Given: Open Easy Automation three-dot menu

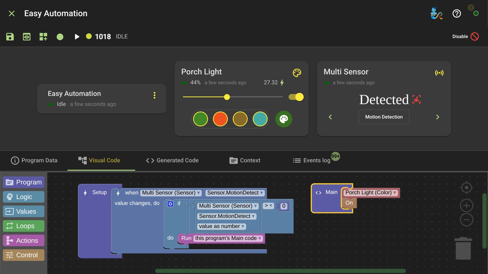Looking at the screenshot, I should [155, 96].
